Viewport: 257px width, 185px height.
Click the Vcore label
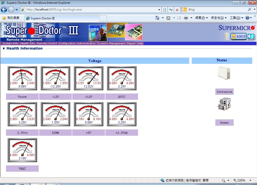click(22, 97)
